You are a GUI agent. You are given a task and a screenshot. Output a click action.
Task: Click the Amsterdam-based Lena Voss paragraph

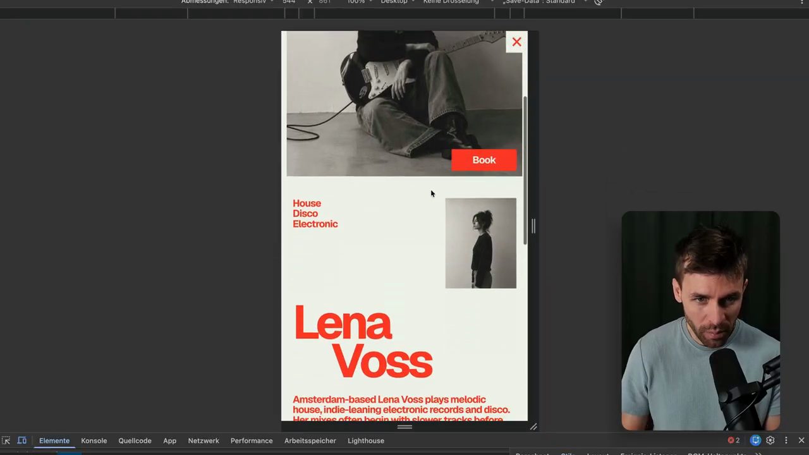tap(401, 409)
